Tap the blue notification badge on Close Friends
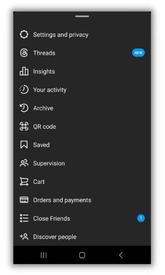This screenshot has width=165, height=275. pyautogui.click(x=141, y=219)
